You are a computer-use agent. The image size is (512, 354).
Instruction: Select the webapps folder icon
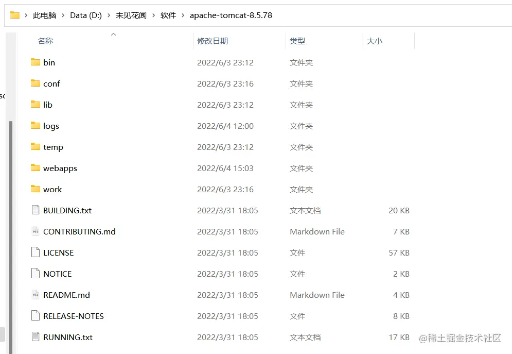[x=36, y=167]
